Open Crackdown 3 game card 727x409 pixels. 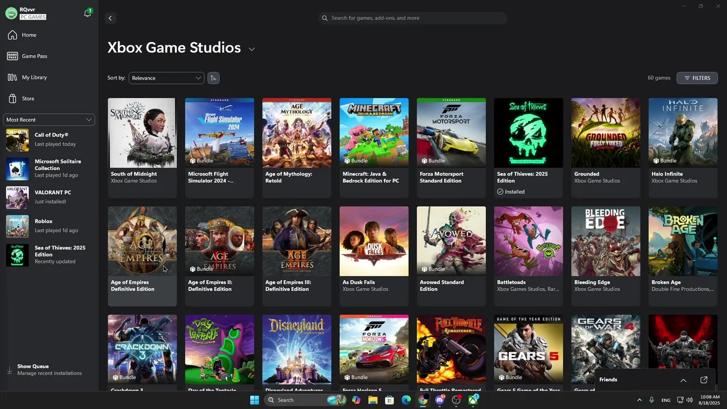[142, 353]
